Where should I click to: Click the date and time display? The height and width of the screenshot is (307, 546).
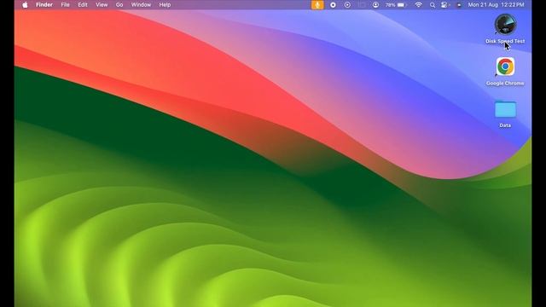point(496,5)
